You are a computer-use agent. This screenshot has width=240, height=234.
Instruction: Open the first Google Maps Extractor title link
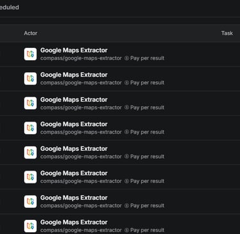(74, 51)
